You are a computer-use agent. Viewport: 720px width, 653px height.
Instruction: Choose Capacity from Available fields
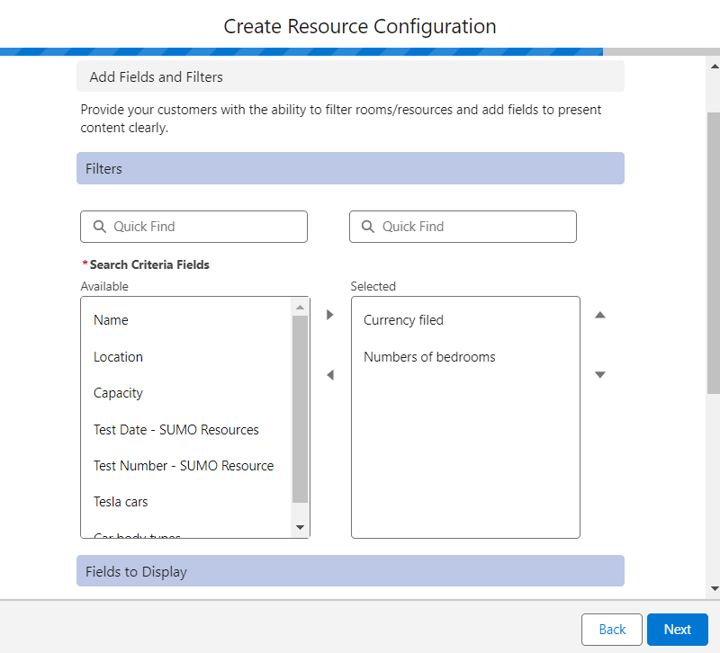tap(118, 393)
